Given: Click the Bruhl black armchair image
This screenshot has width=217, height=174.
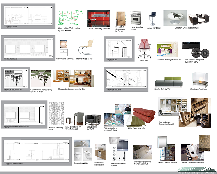Looking at the screenshot, I should tap(93, 120).
